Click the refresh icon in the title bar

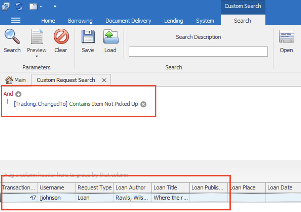point(19,6)
